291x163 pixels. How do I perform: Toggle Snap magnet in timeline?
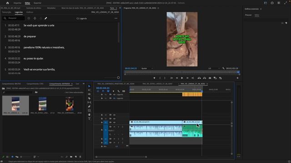(x=103, y=91)
